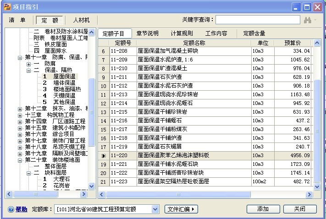Open the 工作内容 tab
This screenshot has width=326, height=219.
click(216, 33)
